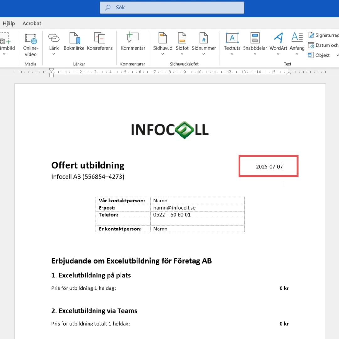Click the Vår kontaktperson label cell
Screen dimensions: 339x339
click(123, 201)
